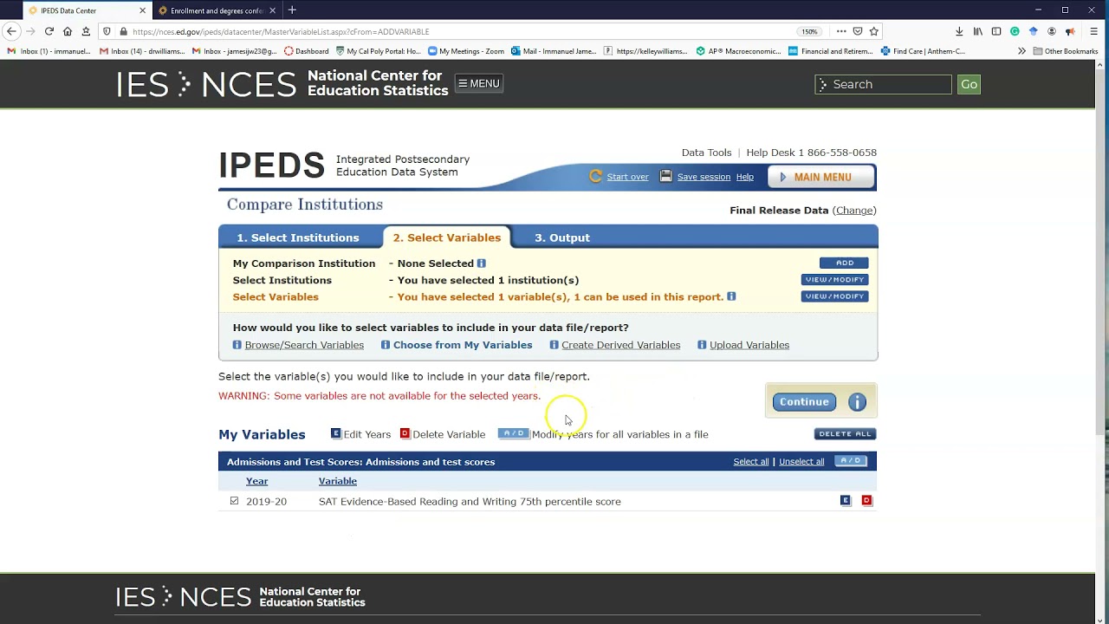Click A/D button in Admissions header

coord(850,461)
